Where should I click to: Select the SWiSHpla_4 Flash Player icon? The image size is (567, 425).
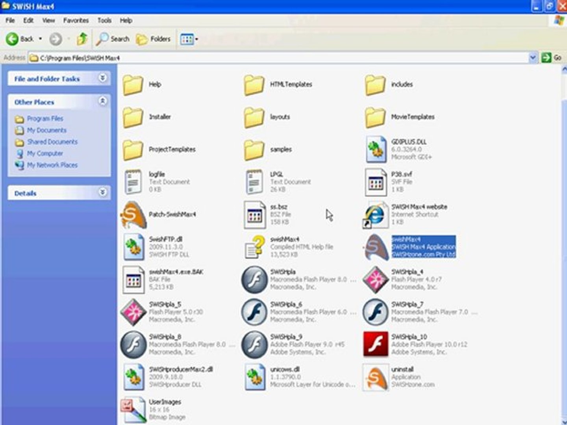(x=376, y=280)
